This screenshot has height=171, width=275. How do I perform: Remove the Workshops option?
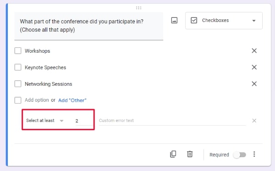254,51
